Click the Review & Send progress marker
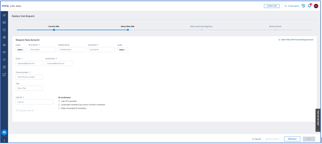The height and width of the screenshot is (144, 322). (x=275, y=30)
